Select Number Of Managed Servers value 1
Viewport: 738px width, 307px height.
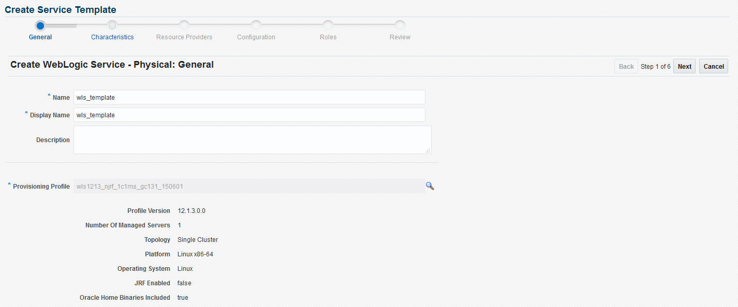[x=179, y=225]
